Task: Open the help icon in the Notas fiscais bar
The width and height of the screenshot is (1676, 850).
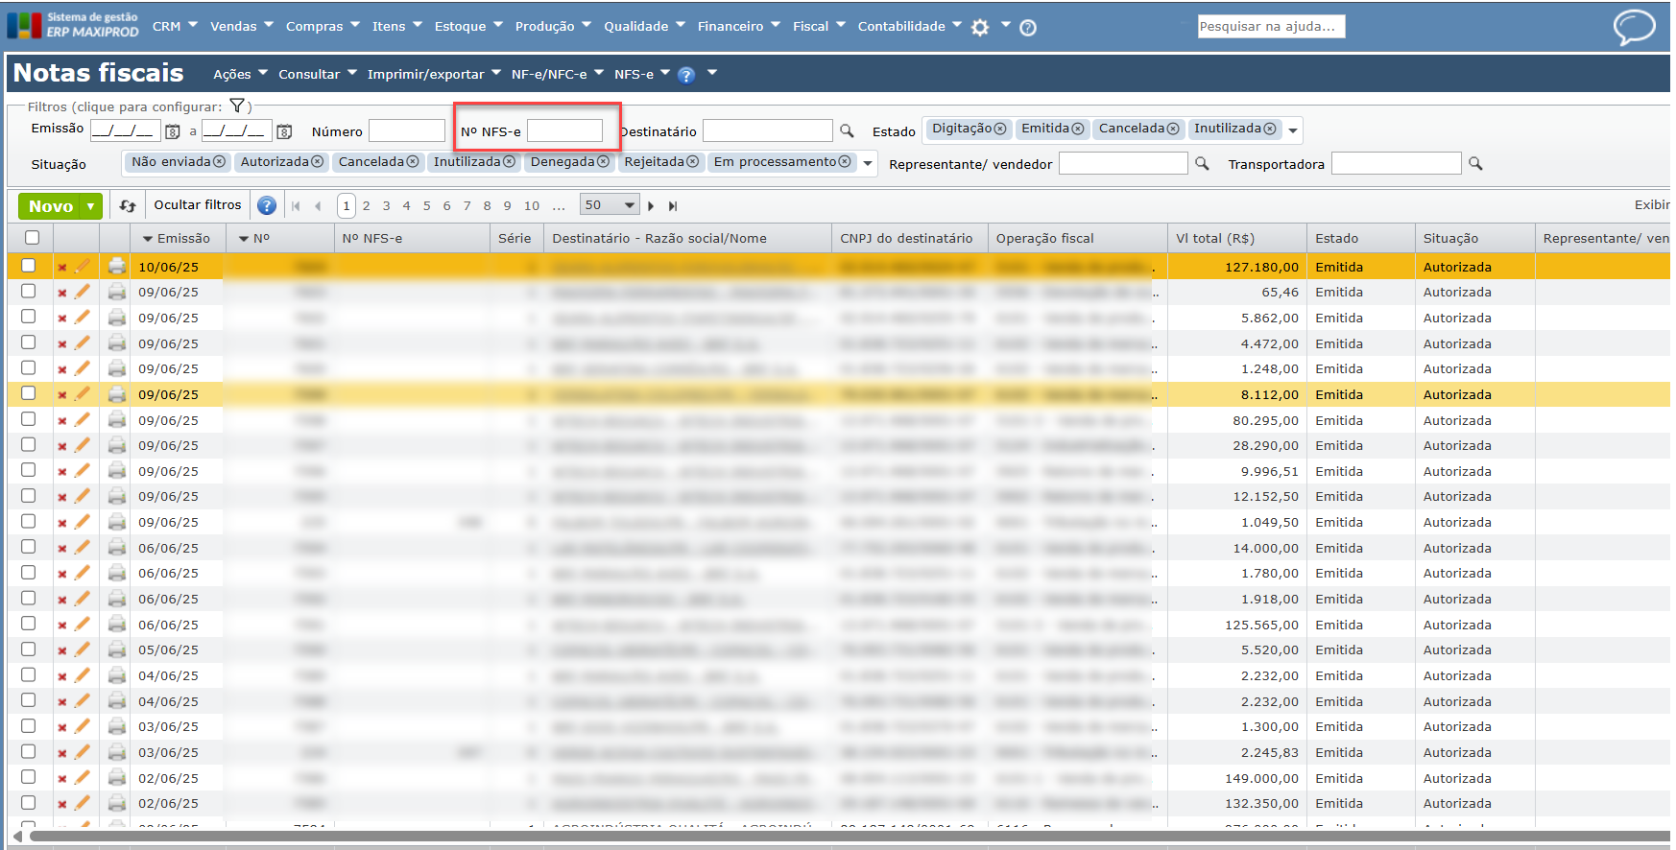Action: tap(686, 75)
